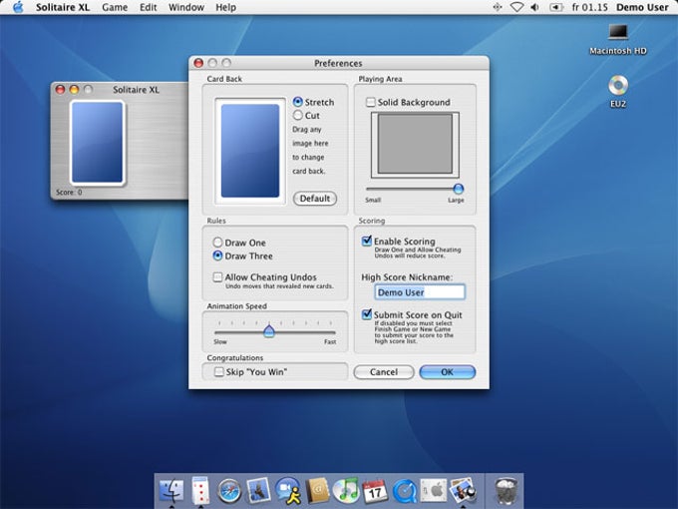Viewport: 678px width, 509px height.
Task: Open iCal calendar in the dock
Action: [375, 490]
